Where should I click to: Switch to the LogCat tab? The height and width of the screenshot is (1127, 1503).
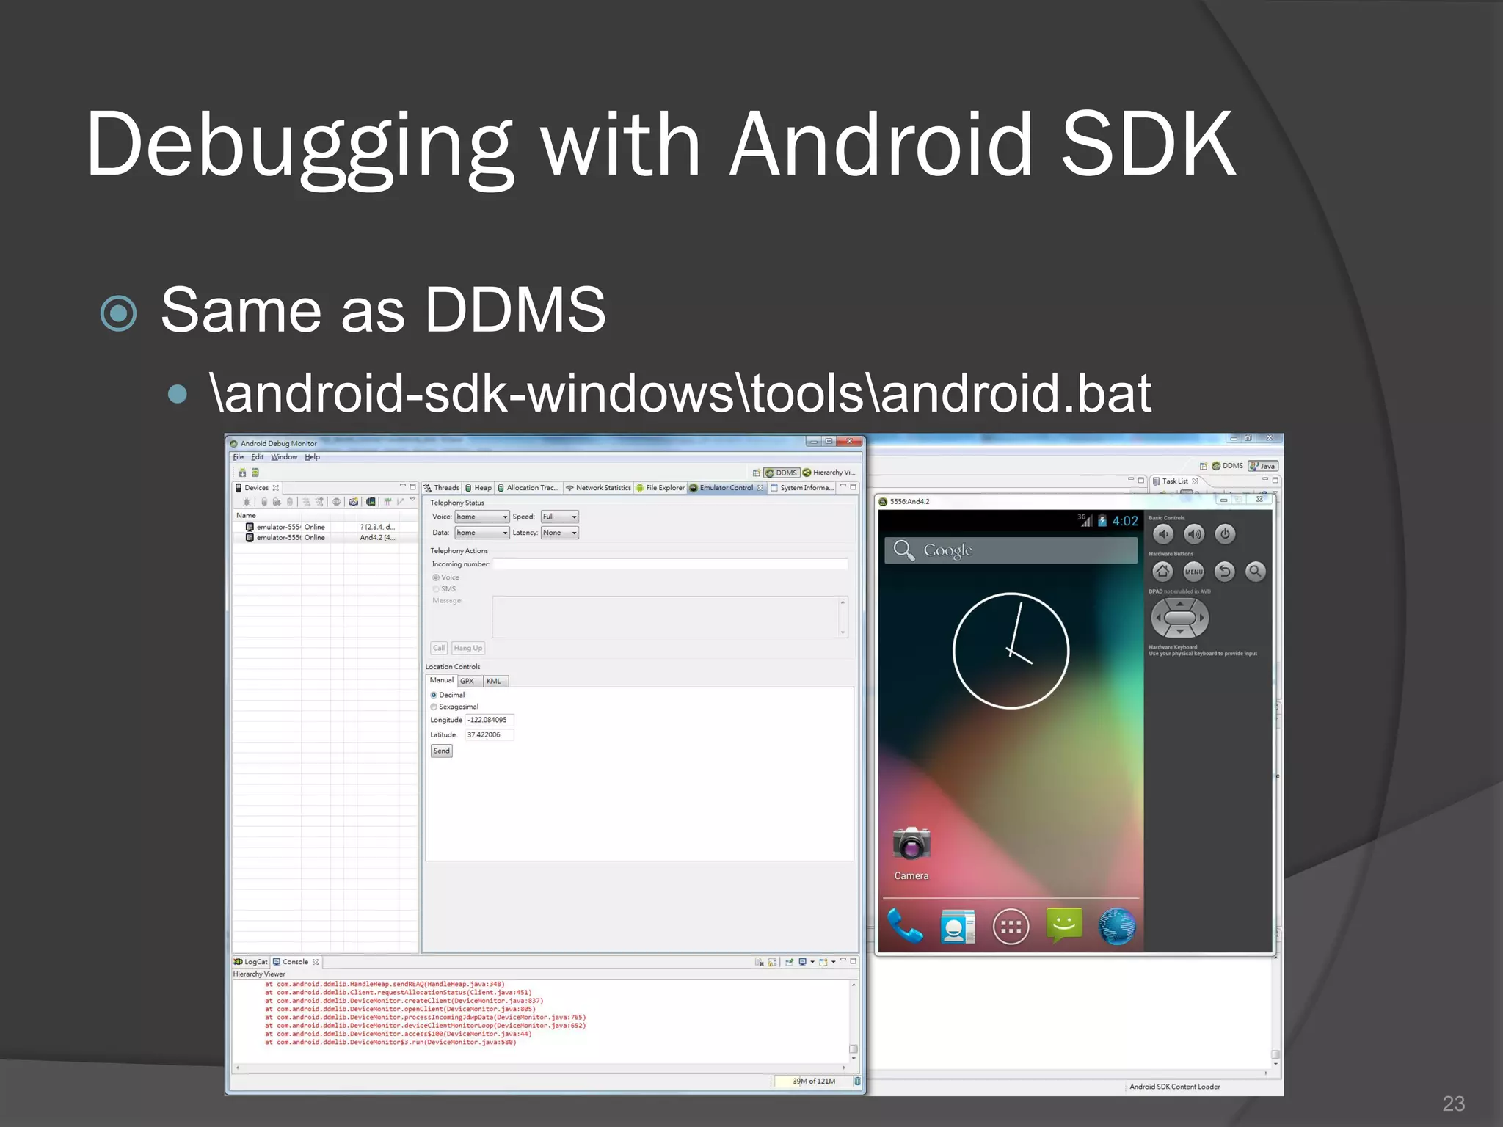(251, 962)
